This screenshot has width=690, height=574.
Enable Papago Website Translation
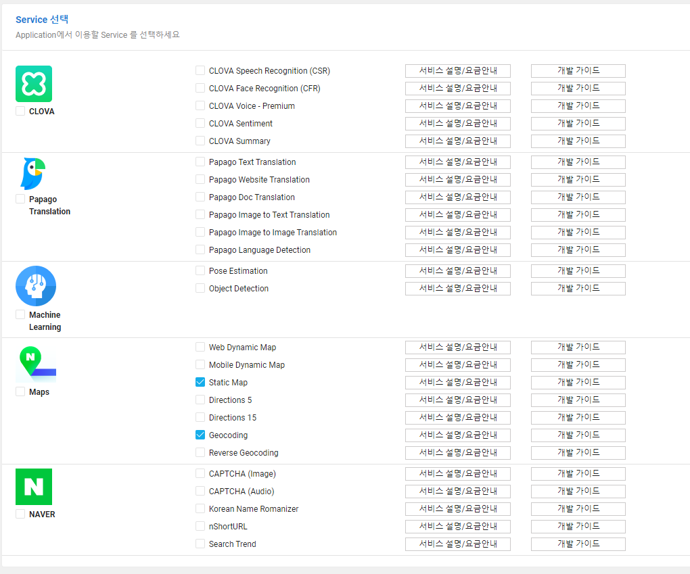click(200, 179)
